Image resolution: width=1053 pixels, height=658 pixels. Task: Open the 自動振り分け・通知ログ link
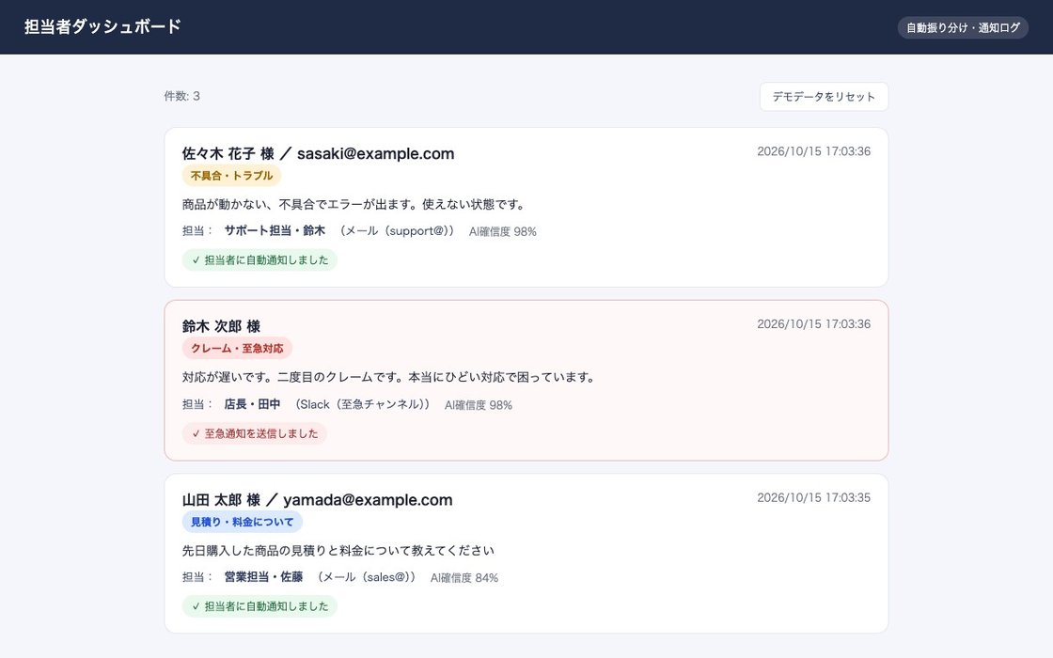[963, 27]
